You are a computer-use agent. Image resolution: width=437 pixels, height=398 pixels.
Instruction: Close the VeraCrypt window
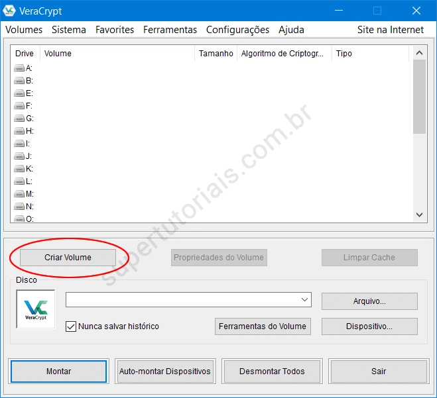(x=416, y=11)
